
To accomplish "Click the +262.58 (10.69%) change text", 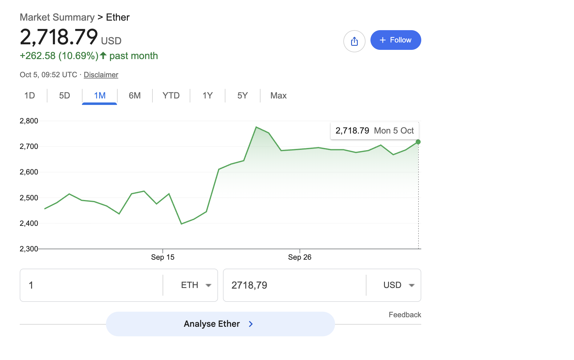I will tap(59, 56).
